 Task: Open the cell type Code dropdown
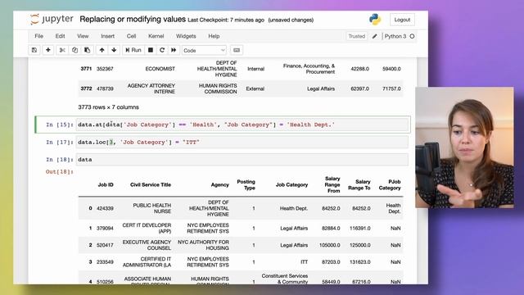[204, 51]
